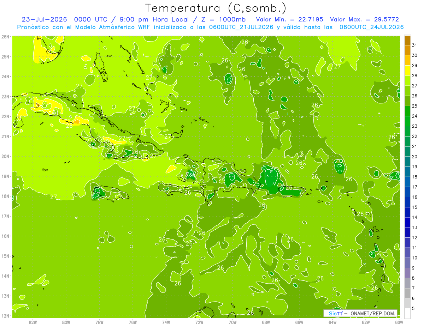
Task: Click the '62W' longitude axis label
Action: pos(366,322)
